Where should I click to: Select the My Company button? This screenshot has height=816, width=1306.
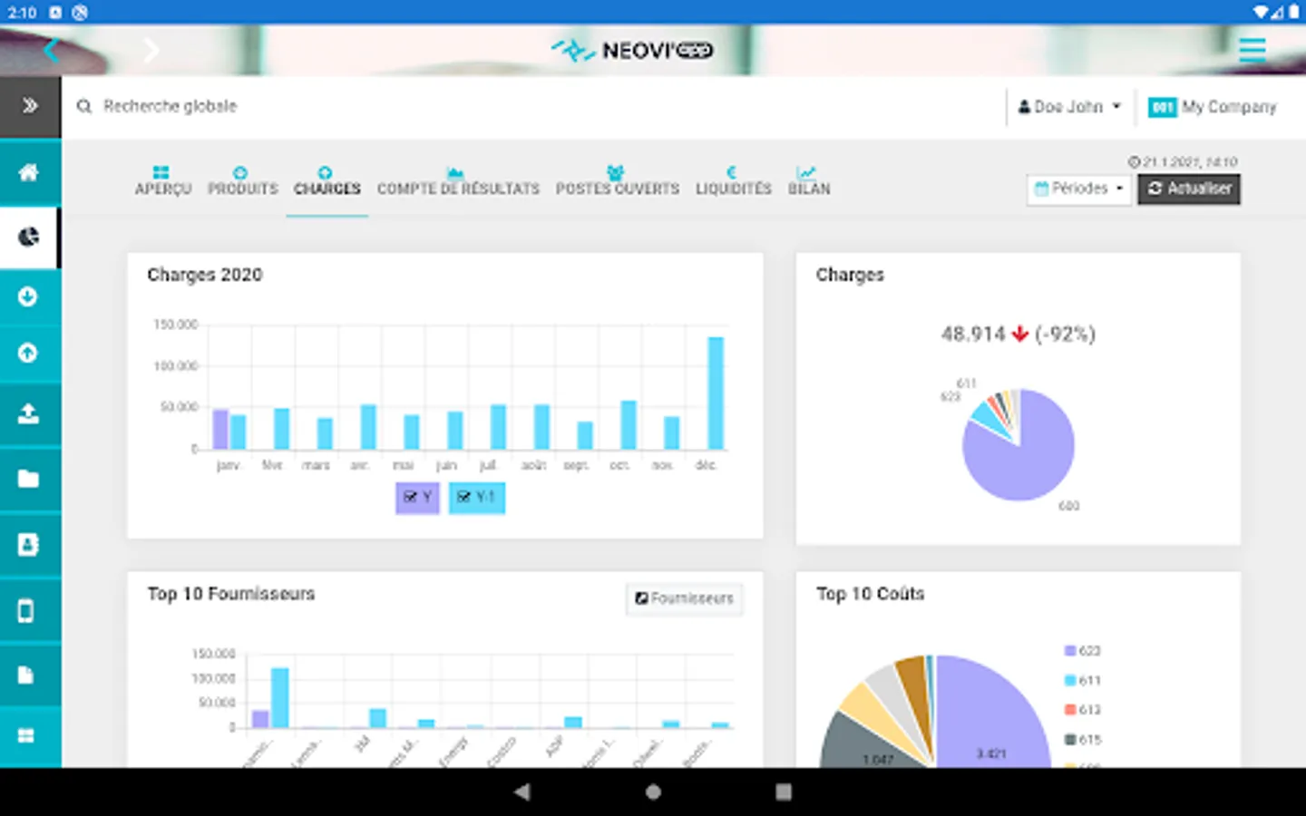coord(1213,107)
